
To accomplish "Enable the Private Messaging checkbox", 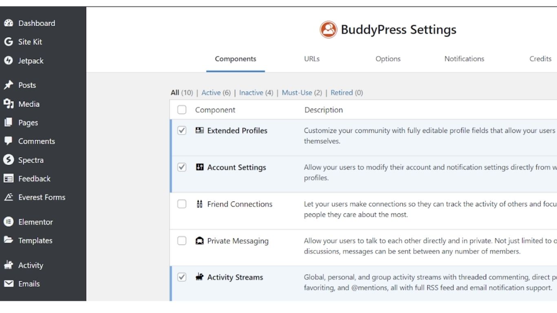I will tap(182, 240).
